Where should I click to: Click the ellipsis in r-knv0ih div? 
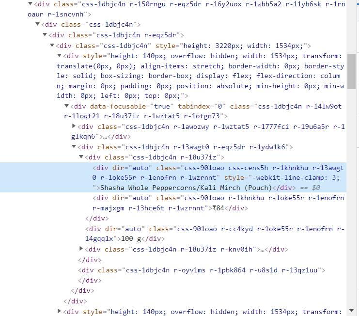[262, 250]
